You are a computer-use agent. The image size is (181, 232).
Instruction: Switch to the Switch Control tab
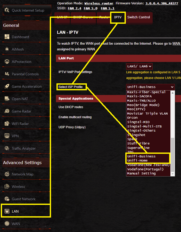pos(138,17)
